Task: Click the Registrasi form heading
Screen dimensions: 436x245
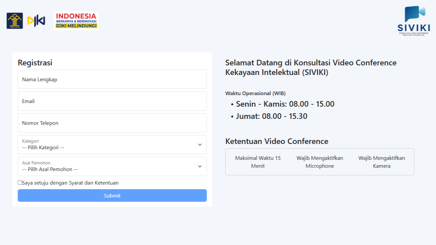Action: 35,63
